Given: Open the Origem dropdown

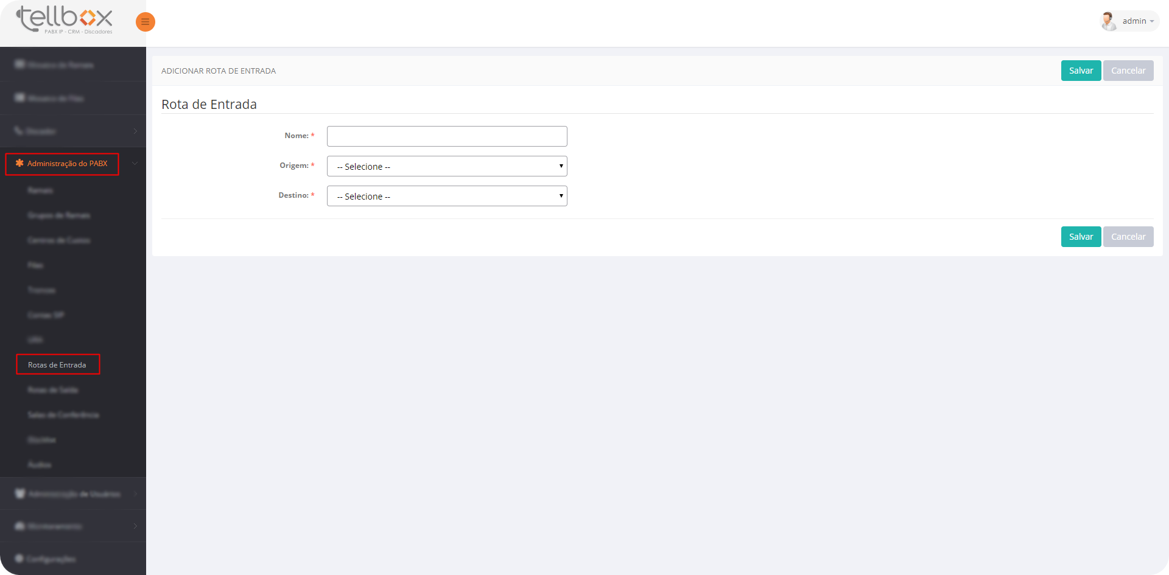Looking at the screenshot, I should [x=447, y=166].
